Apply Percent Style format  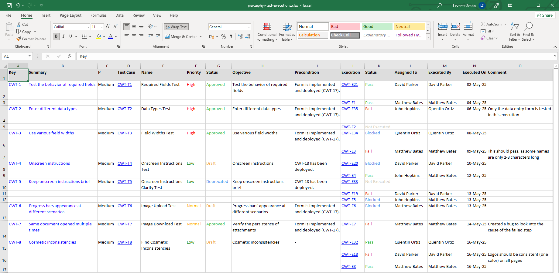point(224,36)
